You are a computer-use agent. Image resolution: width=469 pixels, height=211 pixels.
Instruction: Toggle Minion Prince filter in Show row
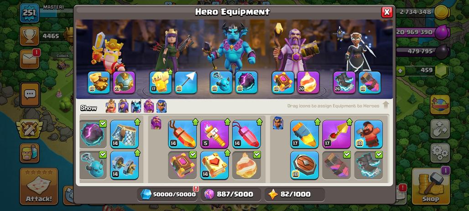click(136, 106)
